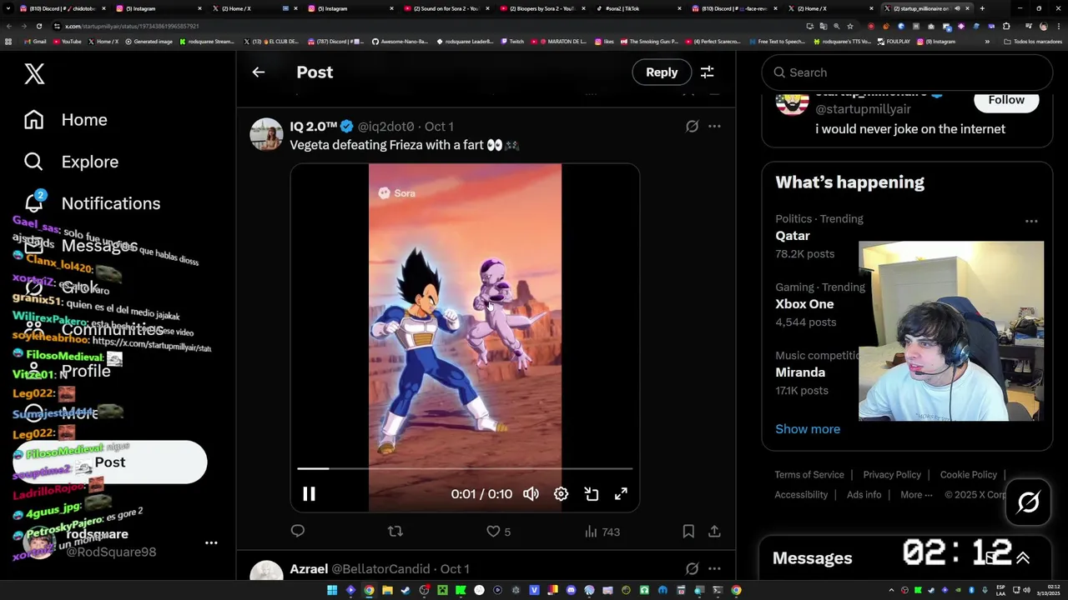Expand the bookmarks overflow chevron
This screenshot has height=600, width=1068.
987,42
